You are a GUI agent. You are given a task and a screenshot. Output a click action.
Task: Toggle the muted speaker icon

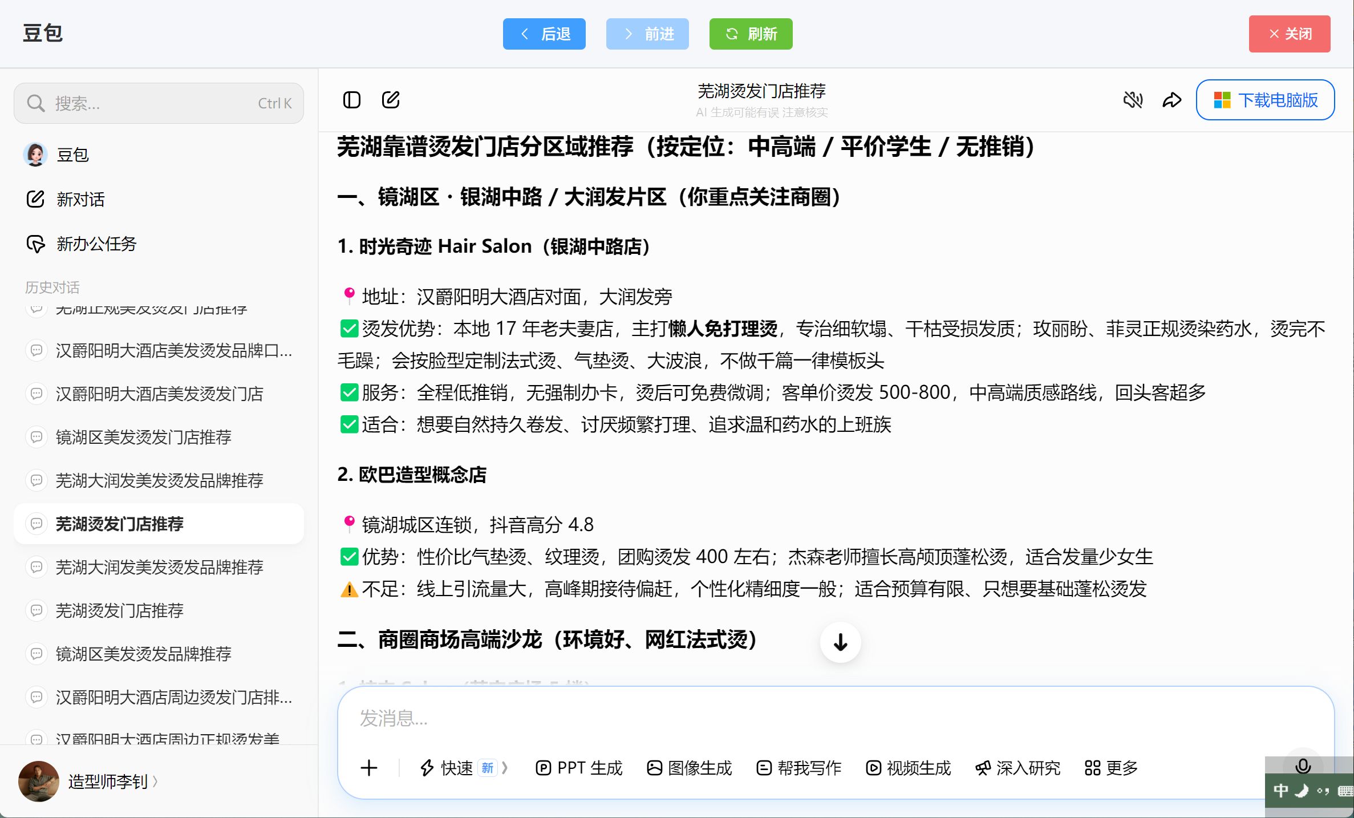click(x=1133, y=100)
